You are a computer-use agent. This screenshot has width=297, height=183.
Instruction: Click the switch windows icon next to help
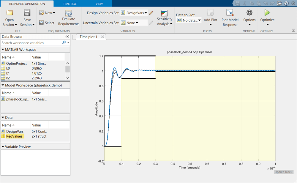tap(279, 3)
